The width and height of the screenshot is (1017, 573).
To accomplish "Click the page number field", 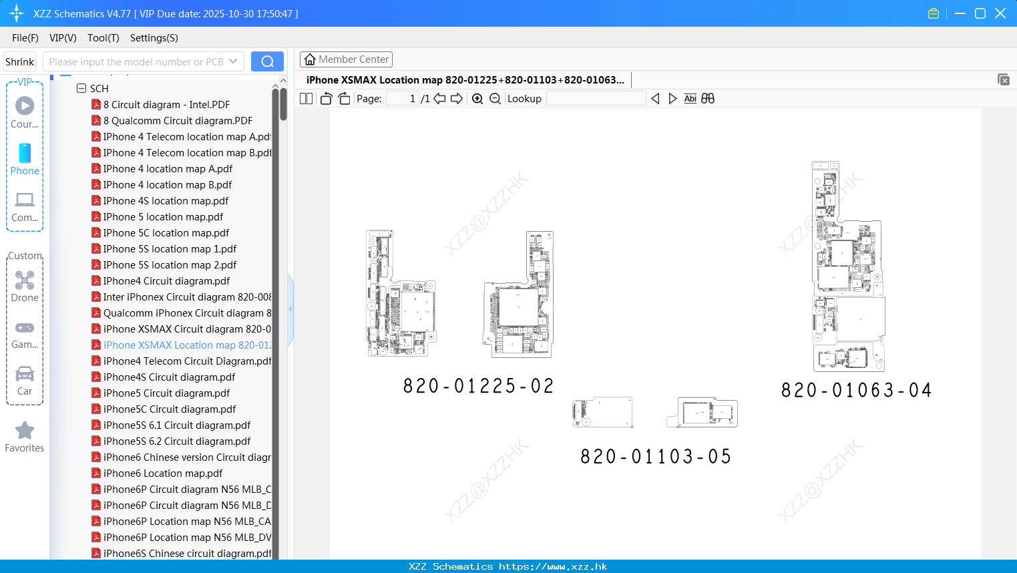I will (x=403, y=99).
